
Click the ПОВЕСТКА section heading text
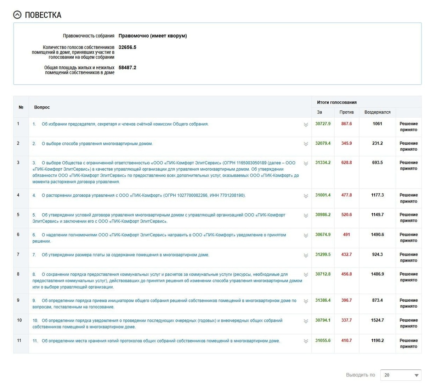pos(43,15)
